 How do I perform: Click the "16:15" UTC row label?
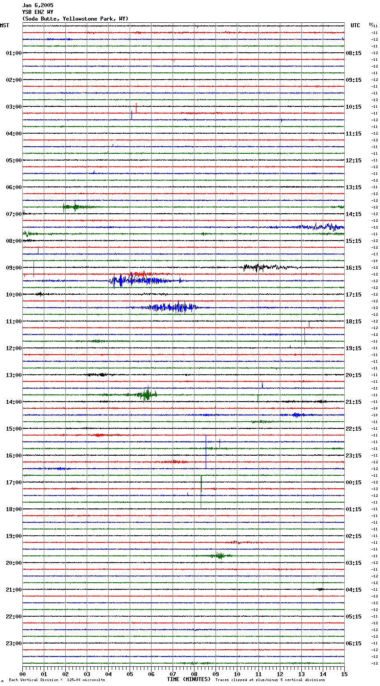354,268
